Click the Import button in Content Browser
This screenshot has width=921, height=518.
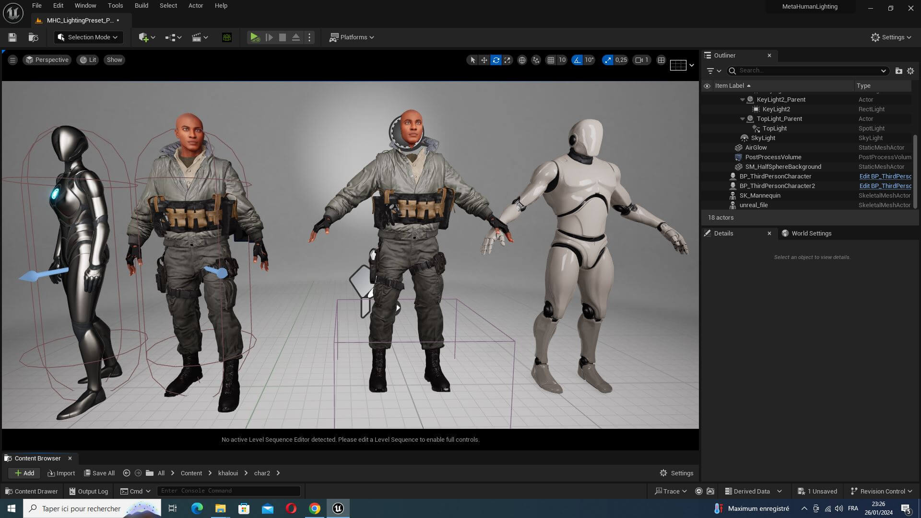click(x=61, y=473)
